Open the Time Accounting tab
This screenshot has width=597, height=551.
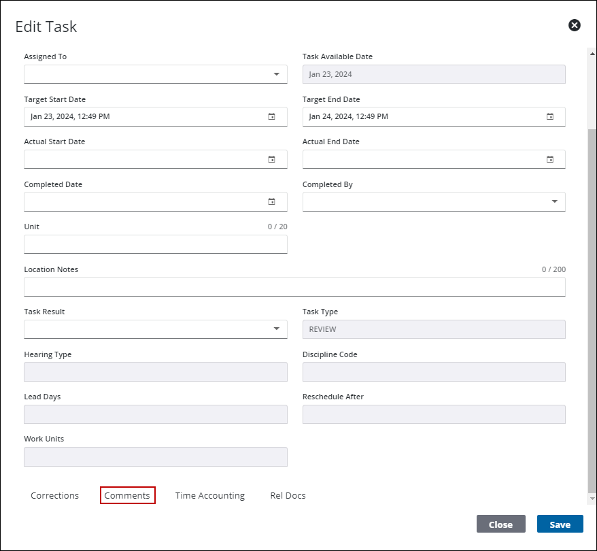point(209,495)
